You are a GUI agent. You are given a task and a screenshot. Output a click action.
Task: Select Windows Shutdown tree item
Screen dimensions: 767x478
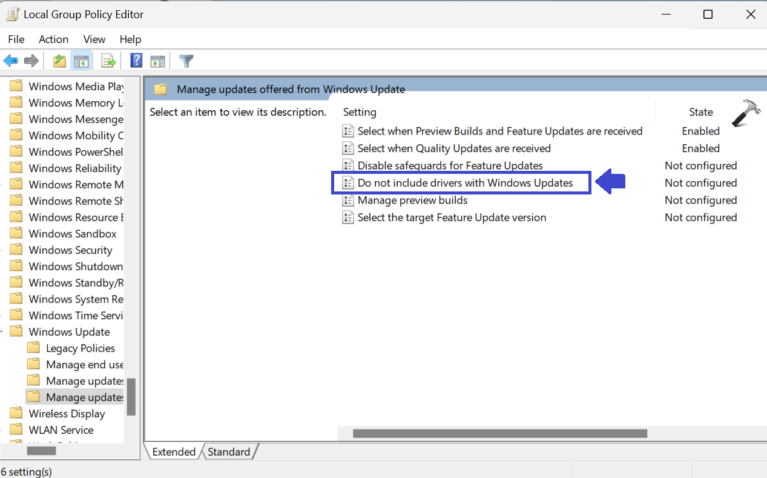76,267
